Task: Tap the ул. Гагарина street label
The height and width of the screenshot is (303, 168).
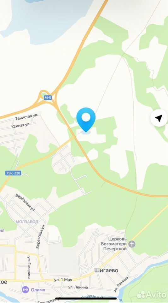Action: (29, 268)
